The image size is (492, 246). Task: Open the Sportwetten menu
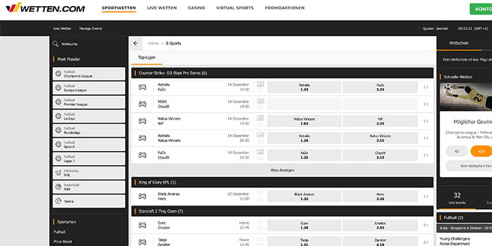[x=119, y=8]
